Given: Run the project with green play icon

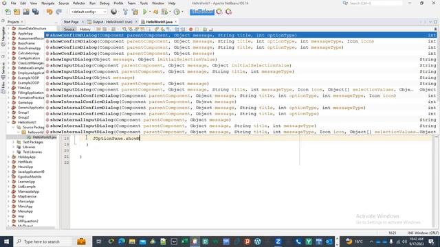Looking at the screenshot, I should (145, 12).
